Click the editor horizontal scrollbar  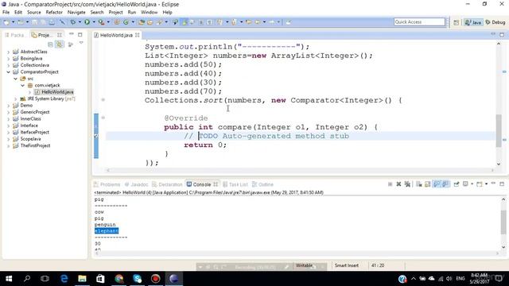(301, 170)
